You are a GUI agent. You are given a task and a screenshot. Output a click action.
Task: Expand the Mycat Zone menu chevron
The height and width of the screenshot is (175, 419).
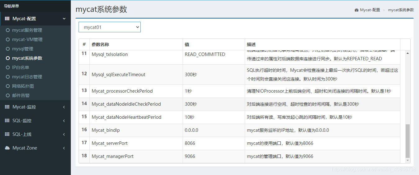64,148
